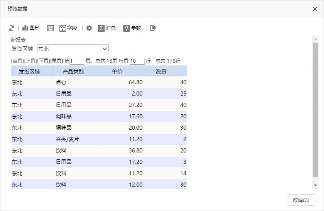The image size is (324, 211).
Task: Click the scrollbar up arrow
Action: coord(315,39)
